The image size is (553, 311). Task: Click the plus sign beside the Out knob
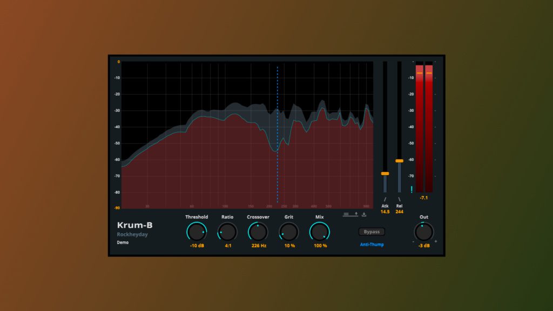click(x=436, y=241)
